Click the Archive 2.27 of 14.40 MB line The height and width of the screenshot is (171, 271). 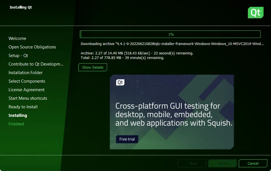click(x=137, y=53)
